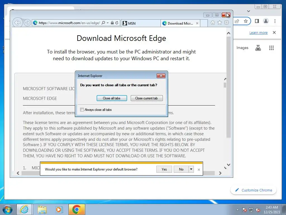Click the horizontal scrollbar right arrow
Screen dimensions: 286x215
220,173
